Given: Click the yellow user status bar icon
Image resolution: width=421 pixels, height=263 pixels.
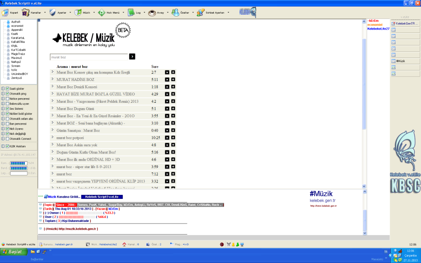Looking at the screenshot, I should tap(233, 245).
